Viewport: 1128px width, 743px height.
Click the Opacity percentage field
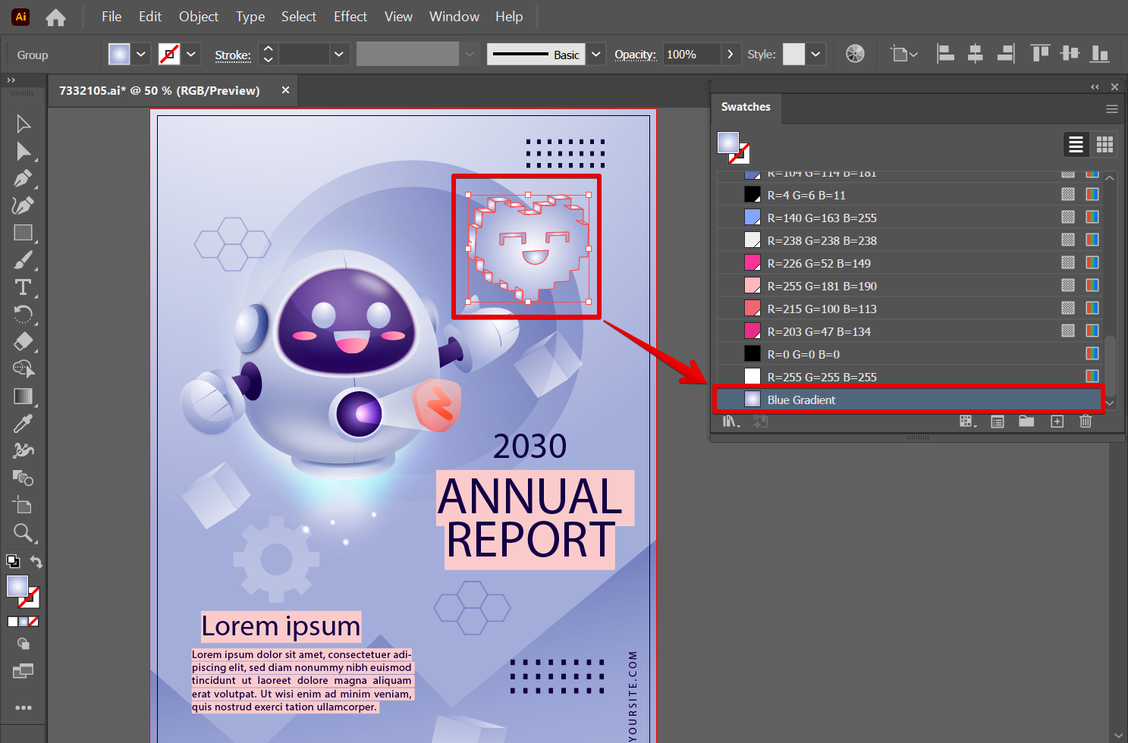point(690,55)
